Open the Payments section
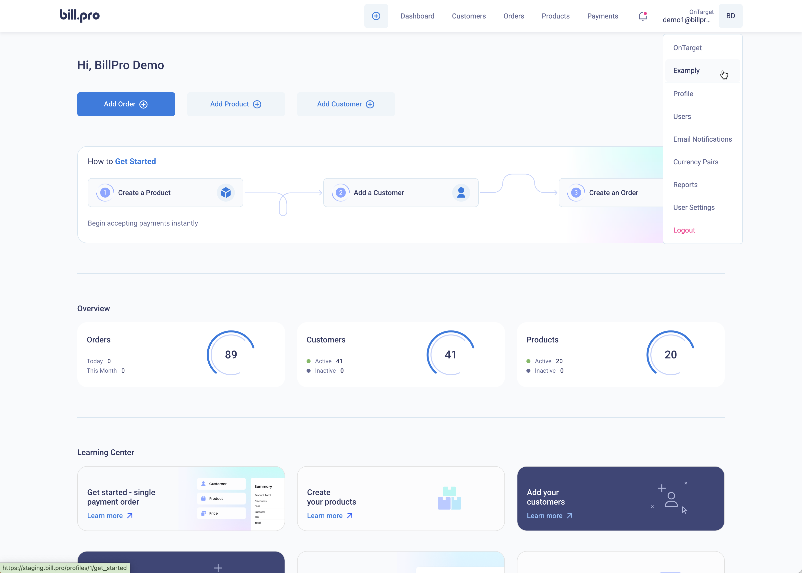The height and width of the screenshot is (573, 802). coord(603,16)
